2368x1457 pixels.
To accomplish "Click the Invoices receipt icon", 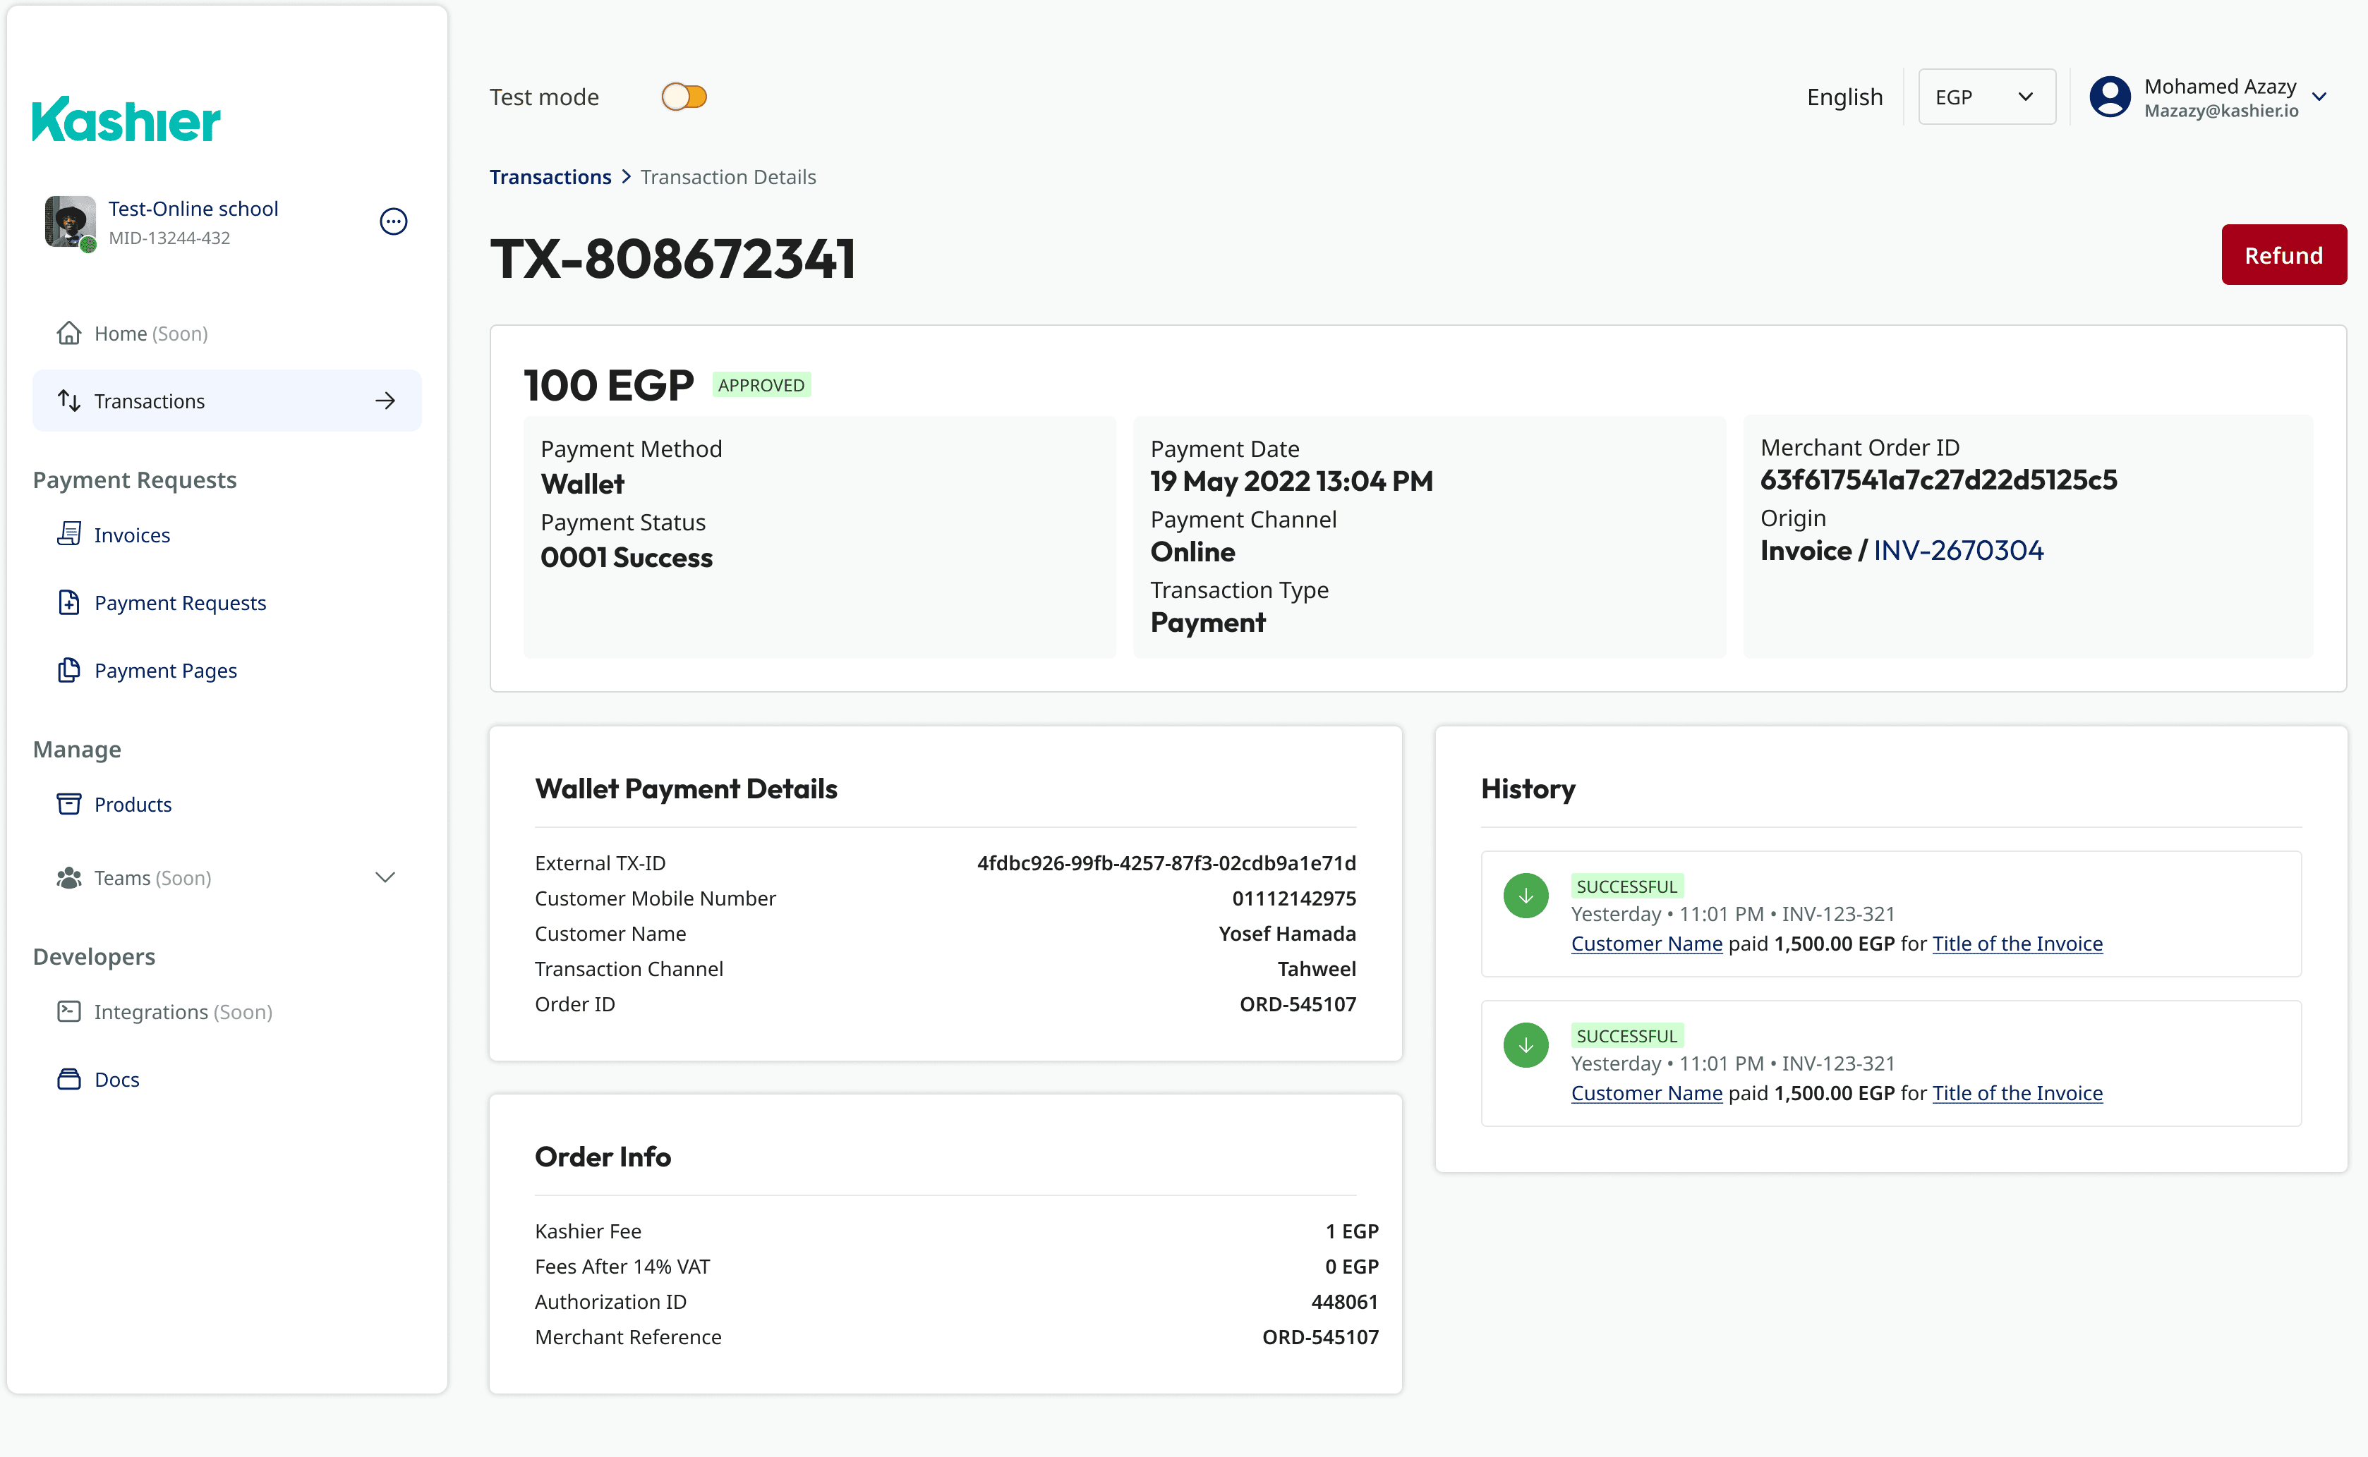I will [68, 534].
